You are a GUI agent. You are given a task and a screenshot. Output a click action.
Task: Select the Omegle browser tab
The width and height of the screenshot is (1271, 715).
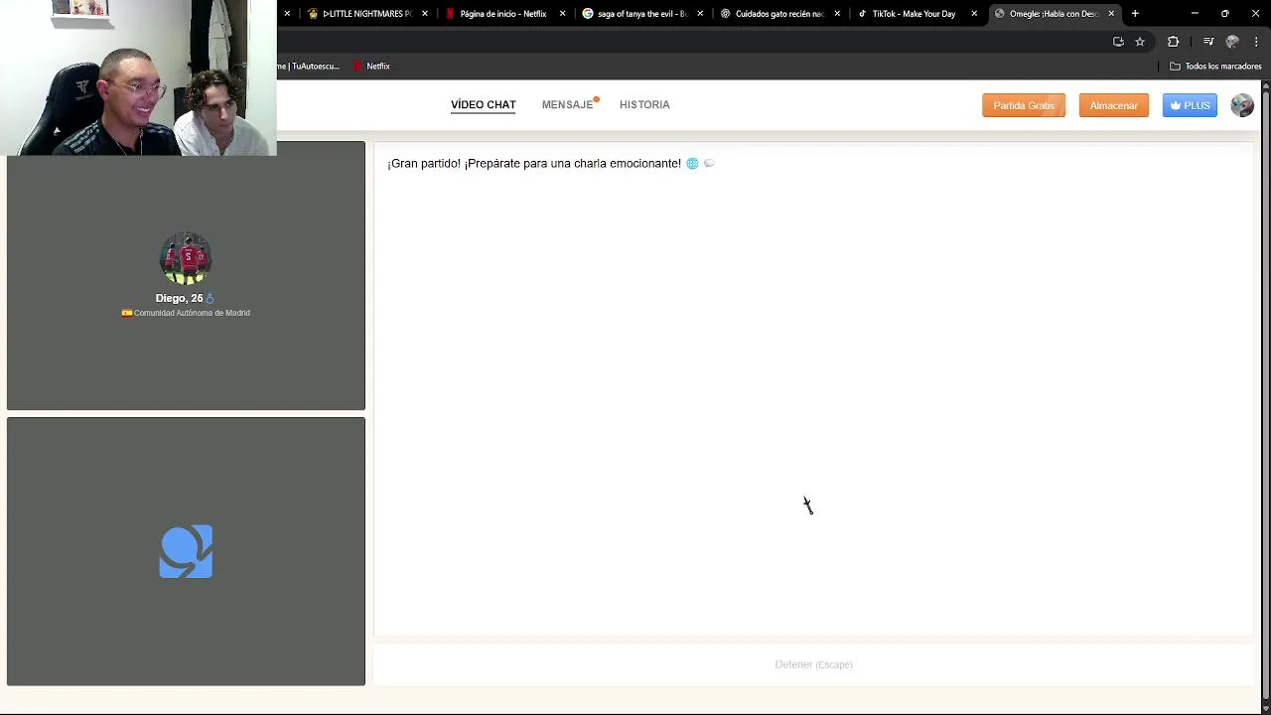point(1053,14)
